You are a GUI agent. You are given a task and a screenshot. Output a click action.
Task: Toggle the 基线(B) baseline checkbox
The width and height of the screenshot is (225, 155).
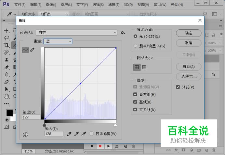click(x=135, y=102)
